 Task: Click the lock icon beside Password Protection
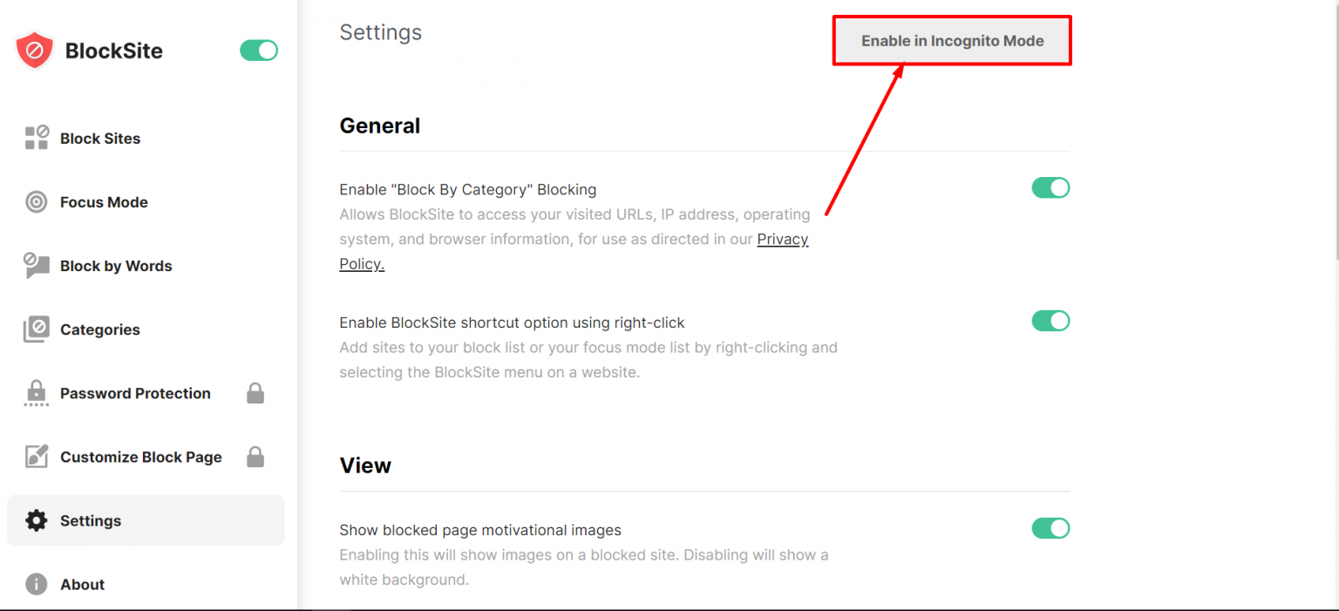tap(255, 392)
